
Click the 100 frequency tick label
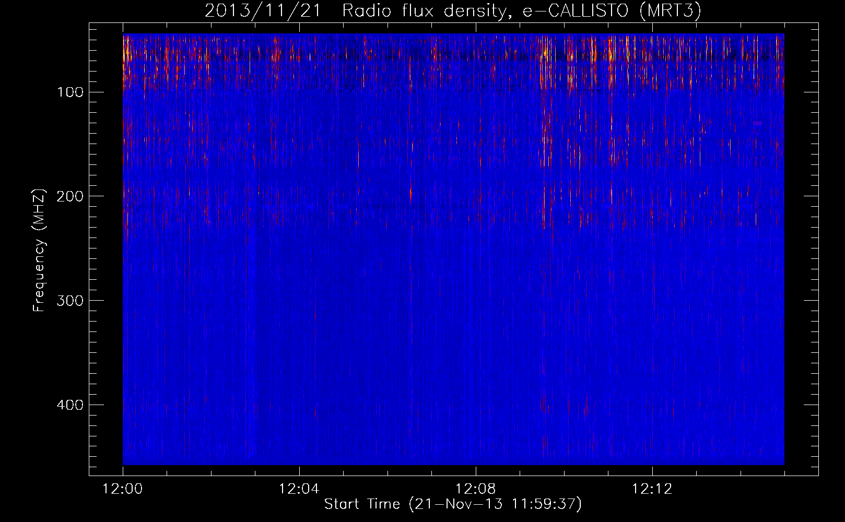click(71, 92)
